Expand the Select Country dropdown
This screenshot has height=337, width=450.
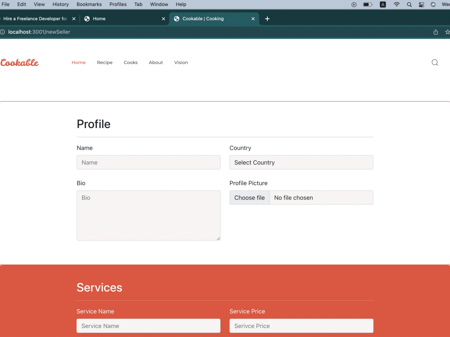pos(301,163)
